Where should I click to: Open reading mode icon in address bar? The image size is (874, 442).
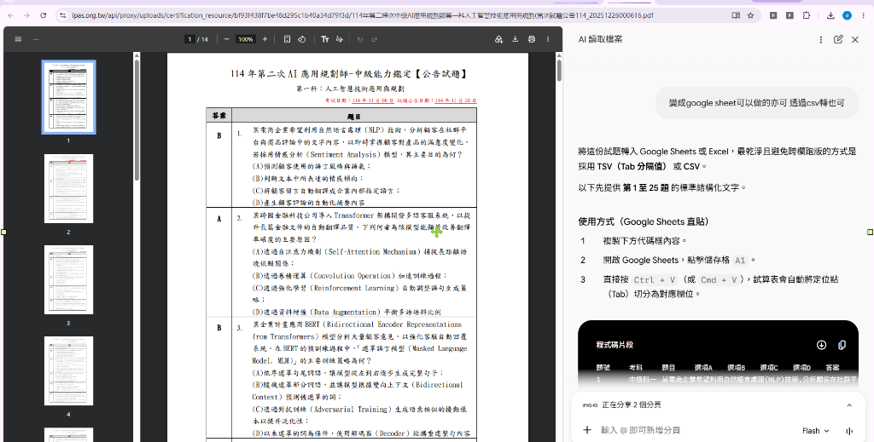pos(736,15)
